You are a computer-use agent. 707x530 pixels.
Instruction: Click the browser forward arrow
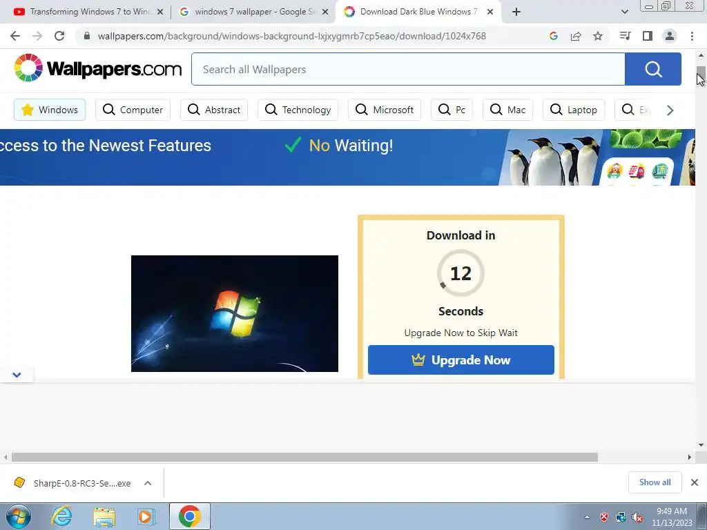(x=37, y=36)
